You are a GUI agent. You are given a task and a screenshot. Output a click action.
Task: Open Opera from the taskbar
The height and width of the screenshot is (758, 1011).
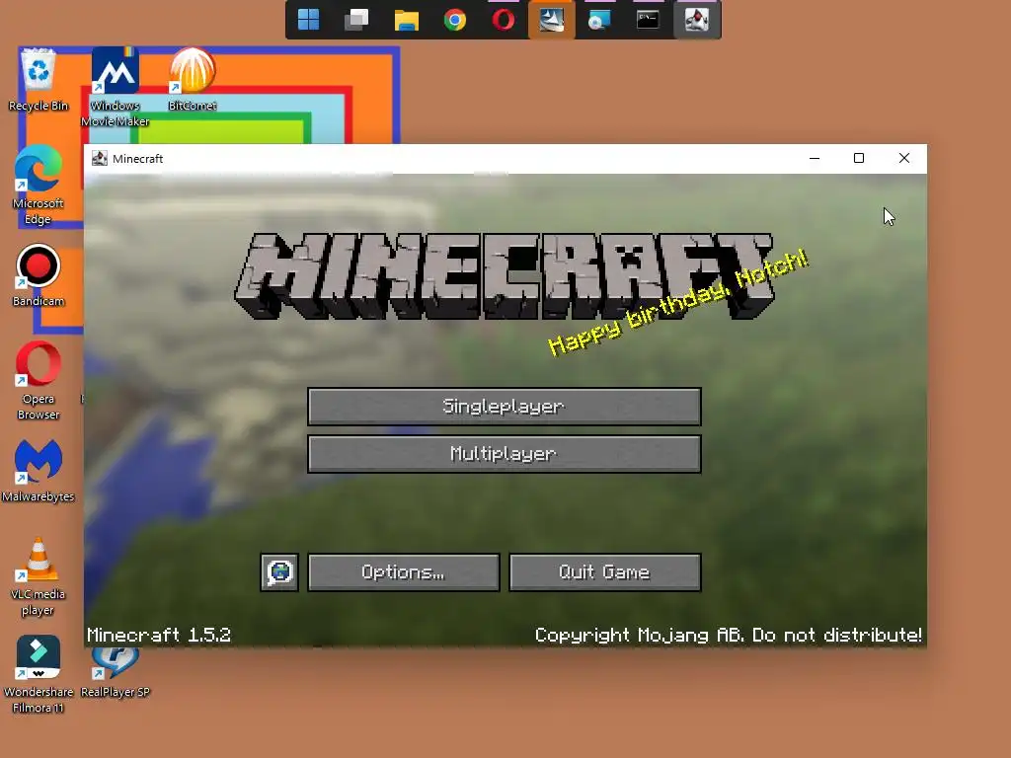pos(503,20)
